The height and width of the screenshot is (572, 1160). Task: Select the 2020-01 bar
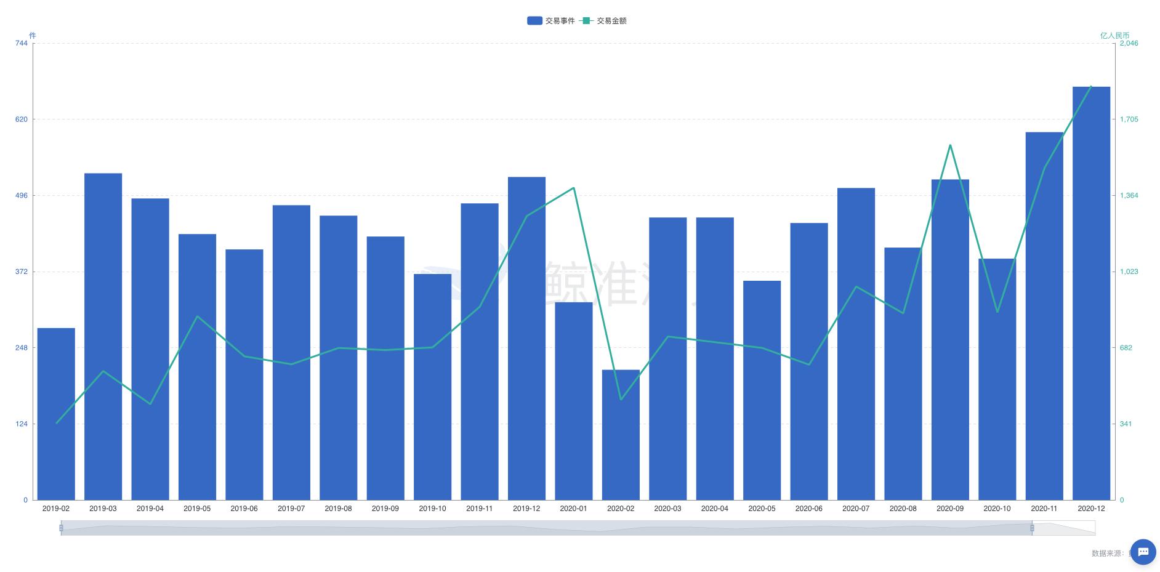coord(574,401)
